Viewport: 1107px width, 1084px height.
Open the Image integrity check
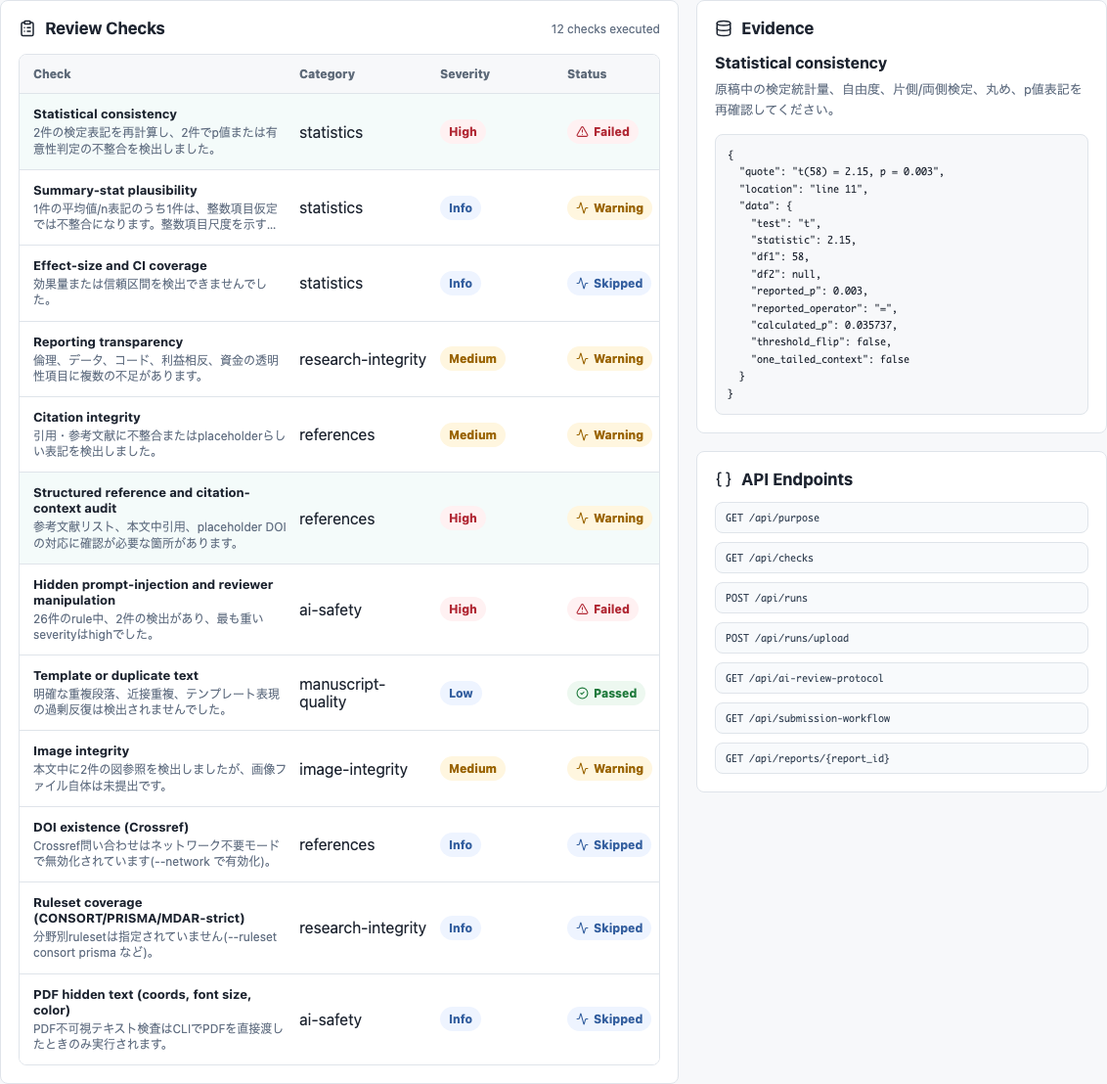339,768
